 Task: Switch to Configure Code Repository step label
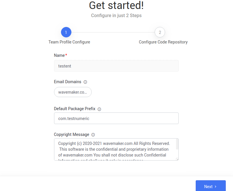click(163, 42)
